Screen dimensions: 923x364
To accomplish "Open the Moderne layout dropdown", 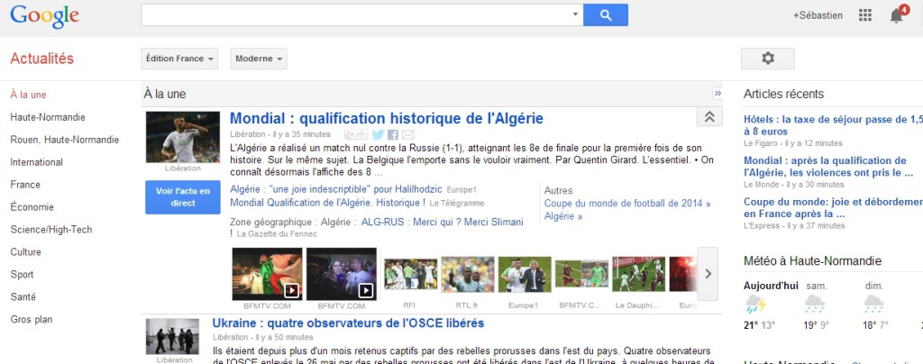I will click(259, 59).
